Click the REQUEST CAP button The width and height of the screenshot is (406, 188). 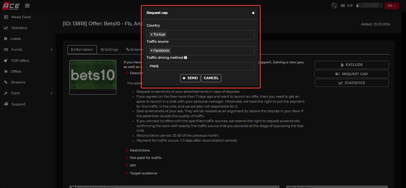coord(352,74)
